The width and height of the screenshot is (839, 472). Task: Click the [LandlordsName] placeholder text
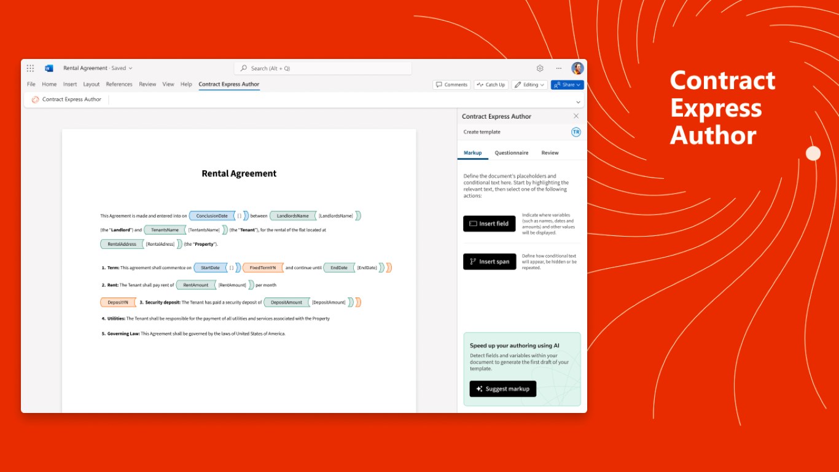click(336, 216)
